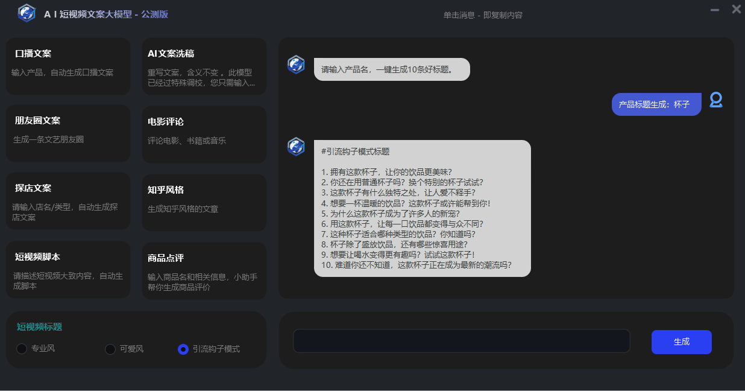Select the 电影评论 card

[x=204, y=134]
